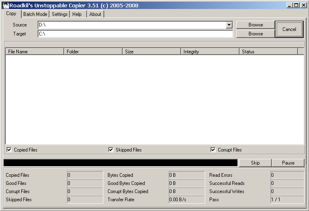Open the Settings tab
The height and width of the screenshot is (211, 309).
(x=60, y=14)
